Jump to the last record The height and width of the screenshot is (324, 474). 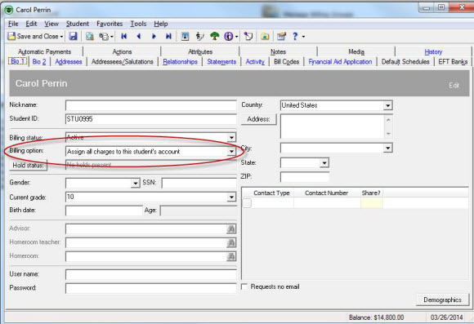168,36
